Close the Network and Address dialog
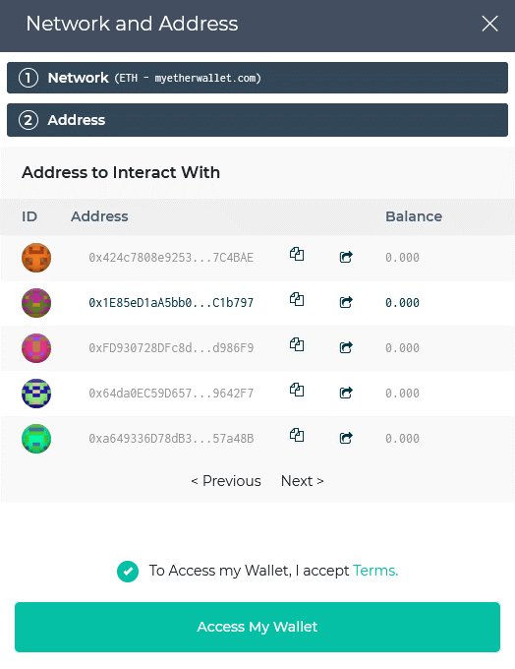The image size is (515, 669). [x=489, y=24]
